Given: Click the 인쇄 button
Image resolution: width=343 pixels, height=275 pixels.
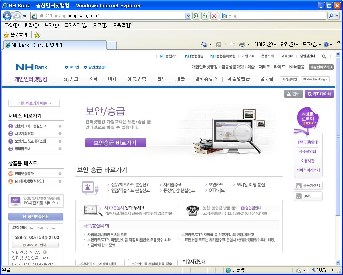Looking at the screenshot, I should pos(294,94).
